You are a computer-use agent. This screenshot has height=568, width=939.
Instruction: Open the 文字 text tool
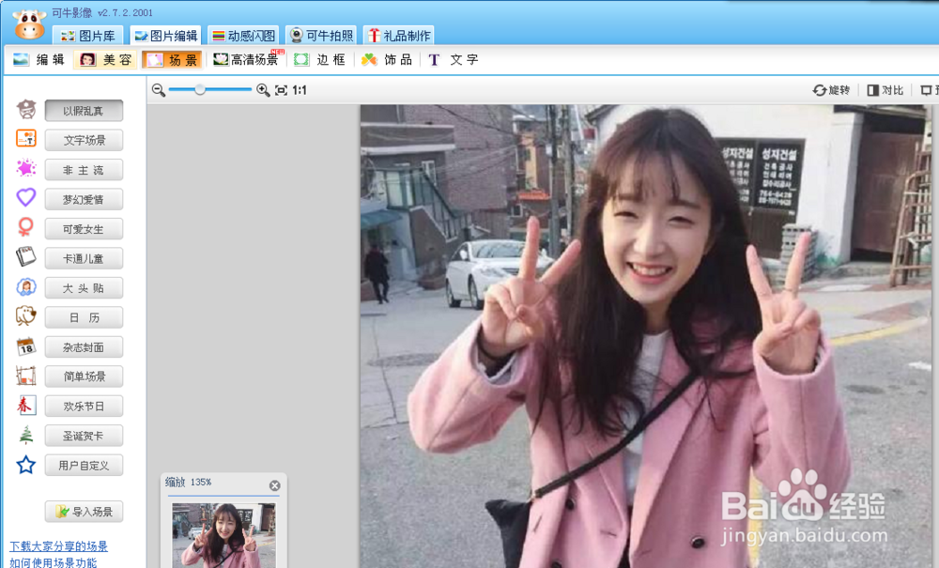[x=448, y=58]
